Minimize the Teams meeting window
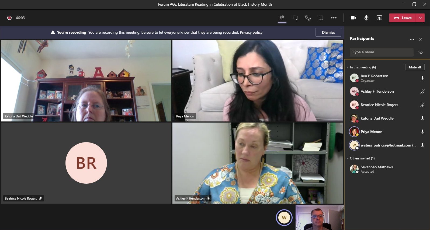430x230 pixels. pos(403,4)
